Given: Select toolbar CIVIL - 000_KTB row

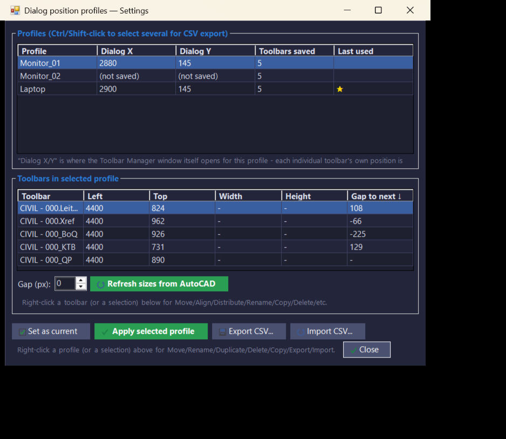Looking at the screenshot, I should [x=215, y=247].
